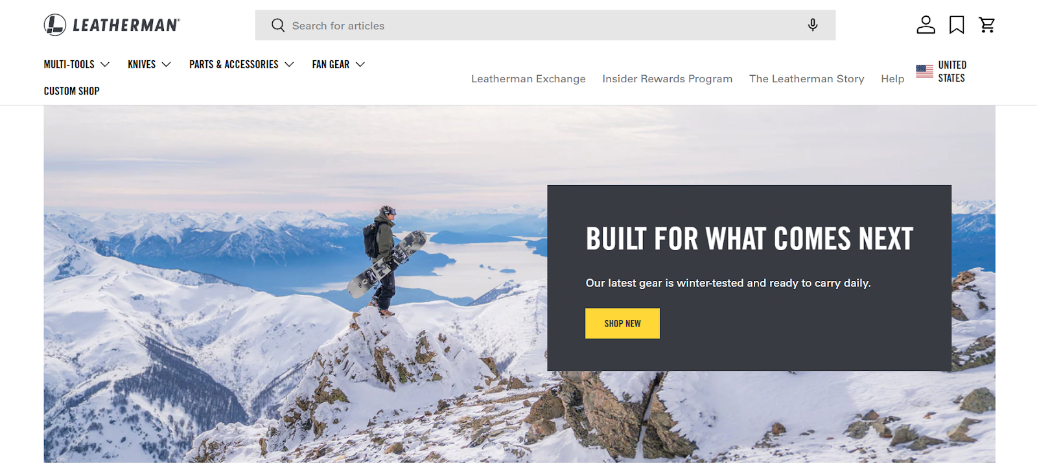Image resolution: width=1037 pixels, height=476 pixels.
Task: Open The Leatherman Story link
Action: [806, 78]
